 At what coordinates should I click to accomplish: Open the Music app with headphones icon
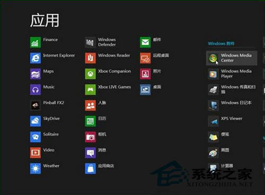tap(42, 90)
